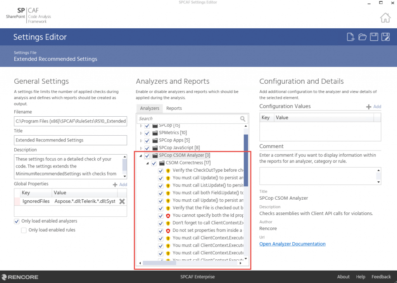Collapse the CSOM Correctness category
This screenshot has width=397, height=283.
tap(148, 163)
